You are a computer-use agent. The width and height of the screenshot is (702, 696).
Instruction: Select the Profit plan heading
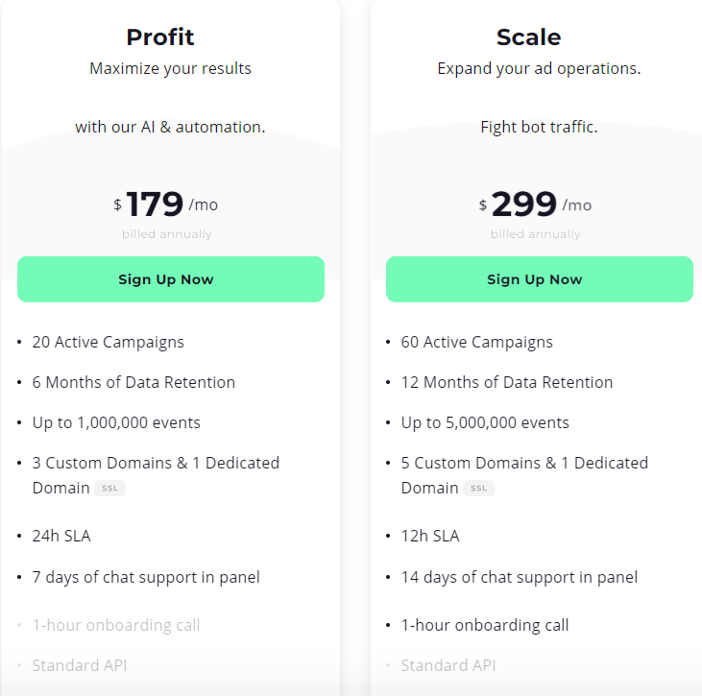pos(160,37)
